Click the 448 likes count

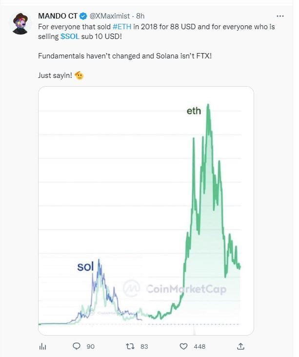pos(199,346)
